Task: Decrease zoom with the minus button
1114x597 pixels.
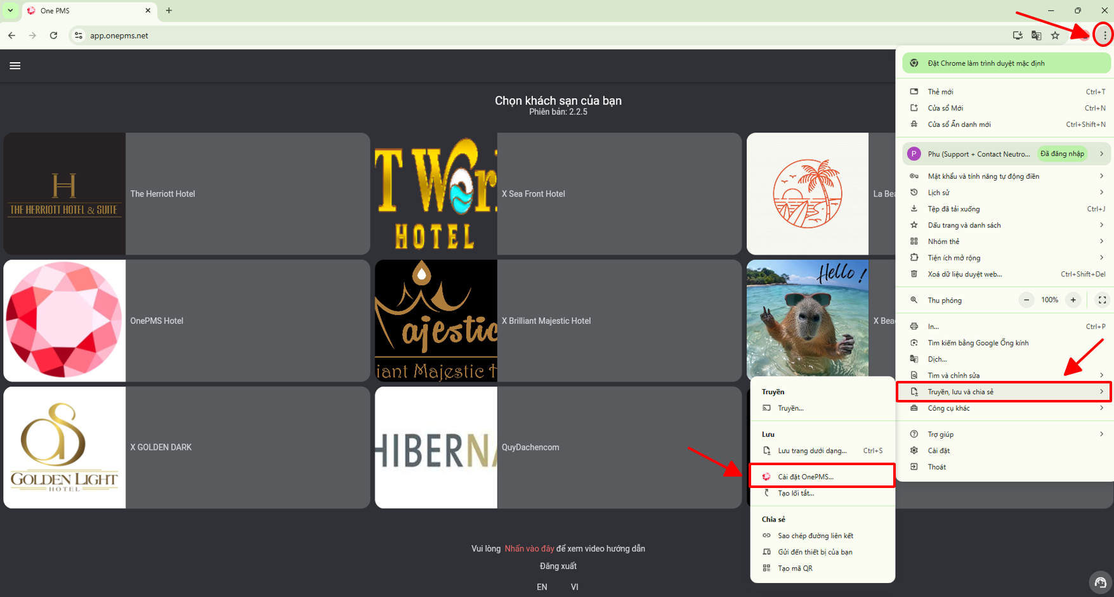Action: 1026,300
